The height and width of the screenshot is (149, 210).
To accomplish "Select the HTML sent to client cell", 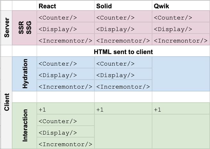I will [123, 51].
